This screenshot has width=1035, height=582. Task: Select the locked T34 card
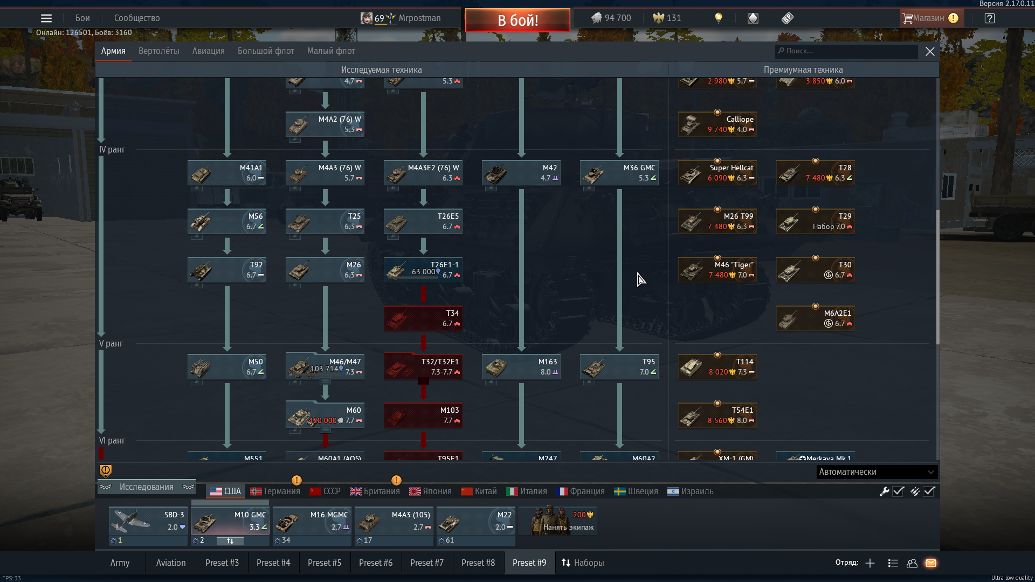tap(423, 318)
